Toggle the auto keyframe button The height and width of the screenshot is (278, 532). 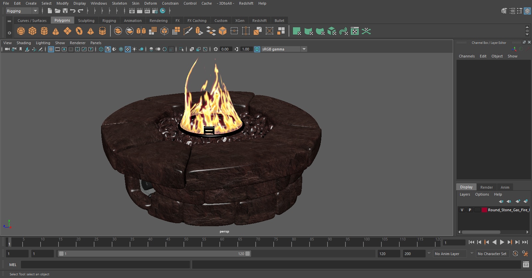(515, 254)
